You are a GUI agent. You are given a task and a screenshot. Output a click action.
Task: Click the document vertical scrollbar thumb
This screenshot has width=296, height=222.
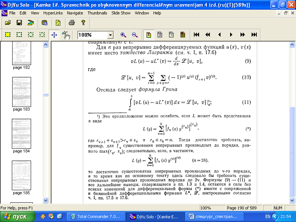(292, 152)
